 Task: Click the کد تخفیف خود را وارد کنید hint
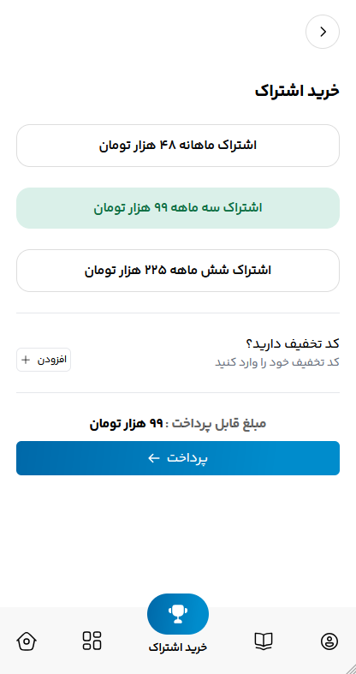[277, 362]
